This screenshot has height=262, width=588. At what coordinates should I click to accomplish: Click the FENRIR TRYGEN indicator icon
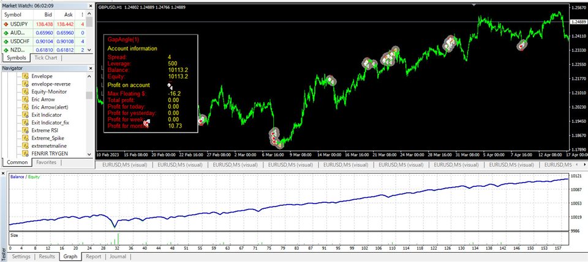(x=26, y=153)
